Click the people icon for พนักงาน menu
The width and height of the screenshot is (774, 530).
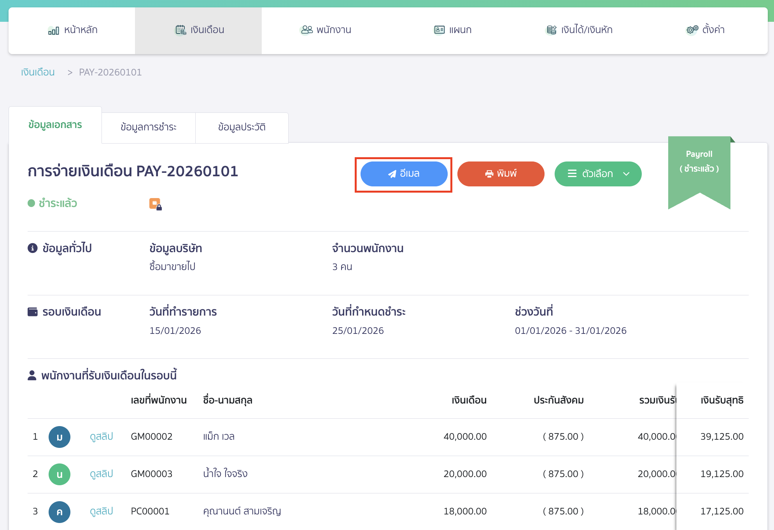(x=306, y=30)
